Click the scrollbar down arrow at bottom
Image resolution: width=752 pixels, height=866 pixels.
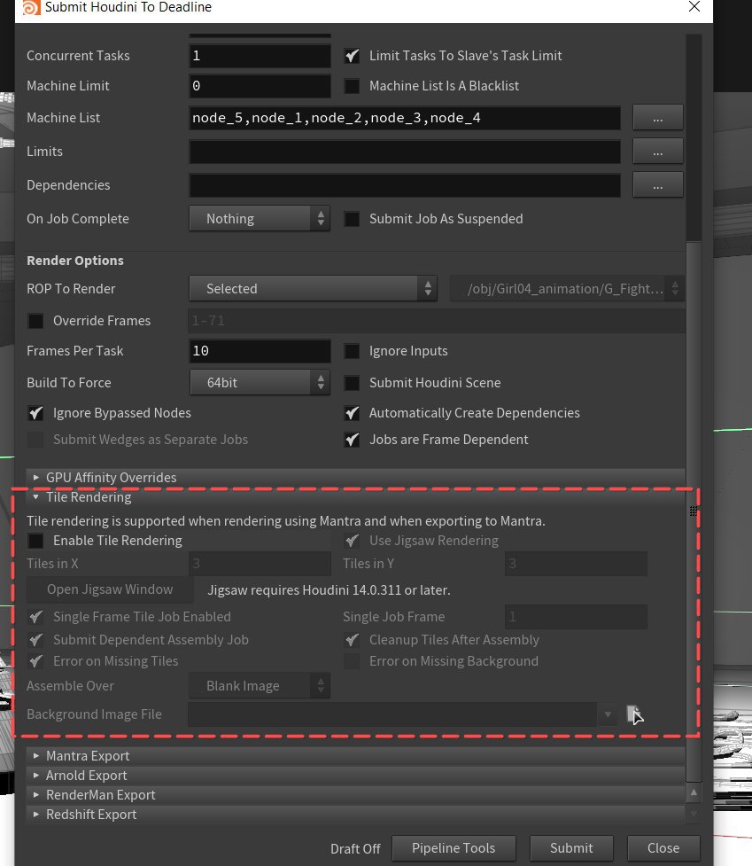694,813
